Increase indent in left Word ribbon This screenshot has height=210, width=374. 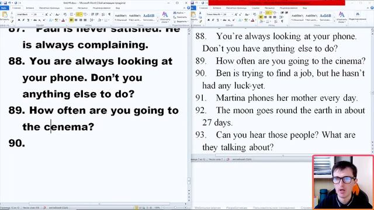(x=97, y=14)
